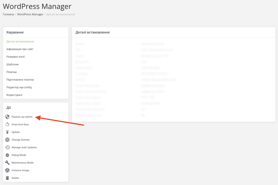Open Instance Image action label

coord(20,170)
